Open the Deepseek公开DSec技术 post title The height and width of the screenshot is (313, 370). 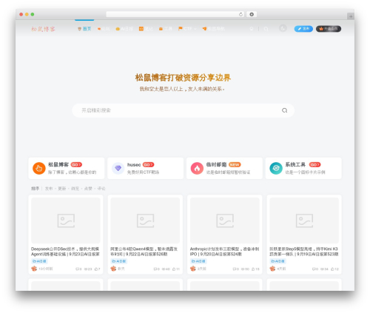click(x=65, y=252)
